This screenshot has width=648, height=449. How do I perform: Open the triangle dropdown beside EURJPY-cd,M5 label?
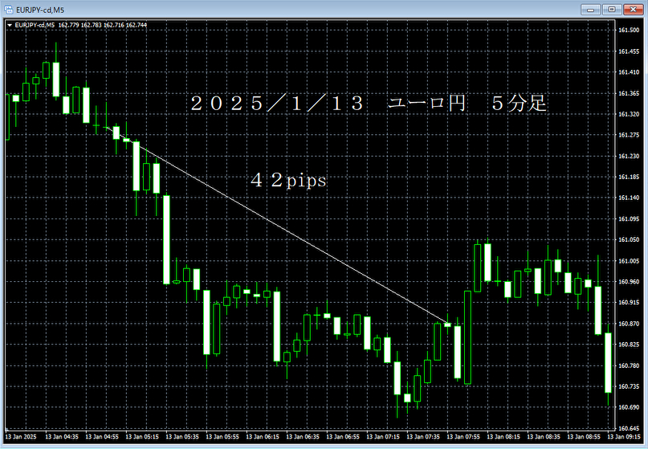pos(10,25)
